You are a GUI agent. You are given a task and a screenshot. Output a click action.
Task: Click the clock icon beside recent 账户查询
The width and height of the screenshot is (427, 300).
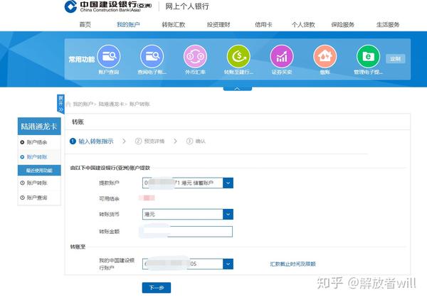[22, 198]
